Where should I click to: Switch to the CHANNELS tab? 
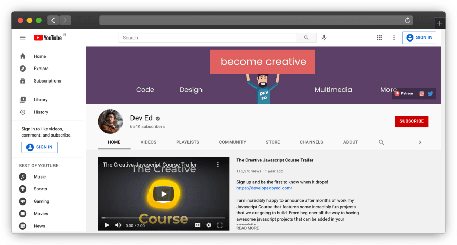[311, 142]
